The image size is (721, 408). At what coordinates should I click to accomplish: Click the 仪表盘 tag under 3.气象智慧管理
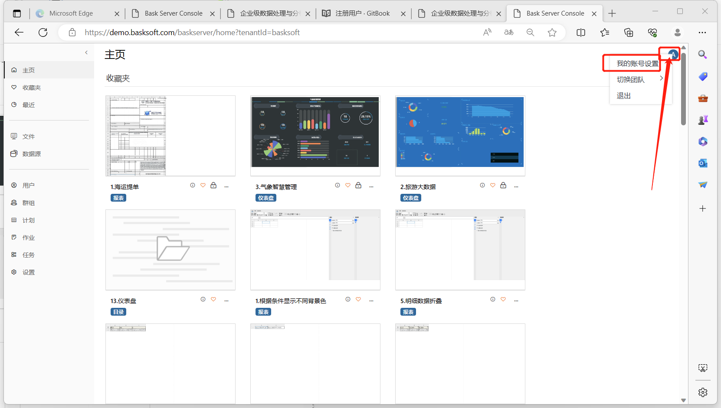266,198
